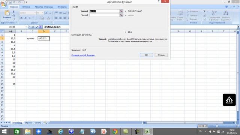This screenshot has height=135, width=240.
Task: Open the Удалить cells dropdown
Action: coord(192,15)
